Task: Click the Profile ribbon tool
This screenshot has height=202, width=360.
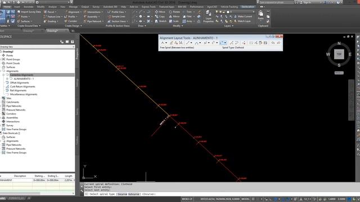Action: (x=71, y=16)
